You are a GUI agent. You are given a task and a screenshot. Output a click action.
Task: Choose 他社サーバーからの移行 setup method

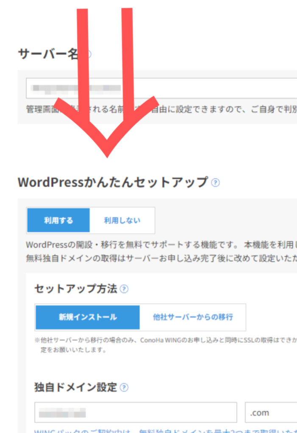[x=193, y=317]
